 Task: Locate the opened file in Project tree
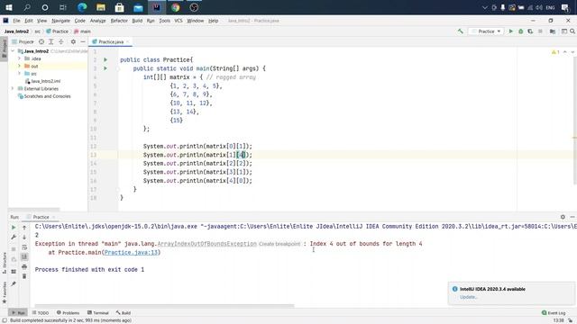(41, 42)
